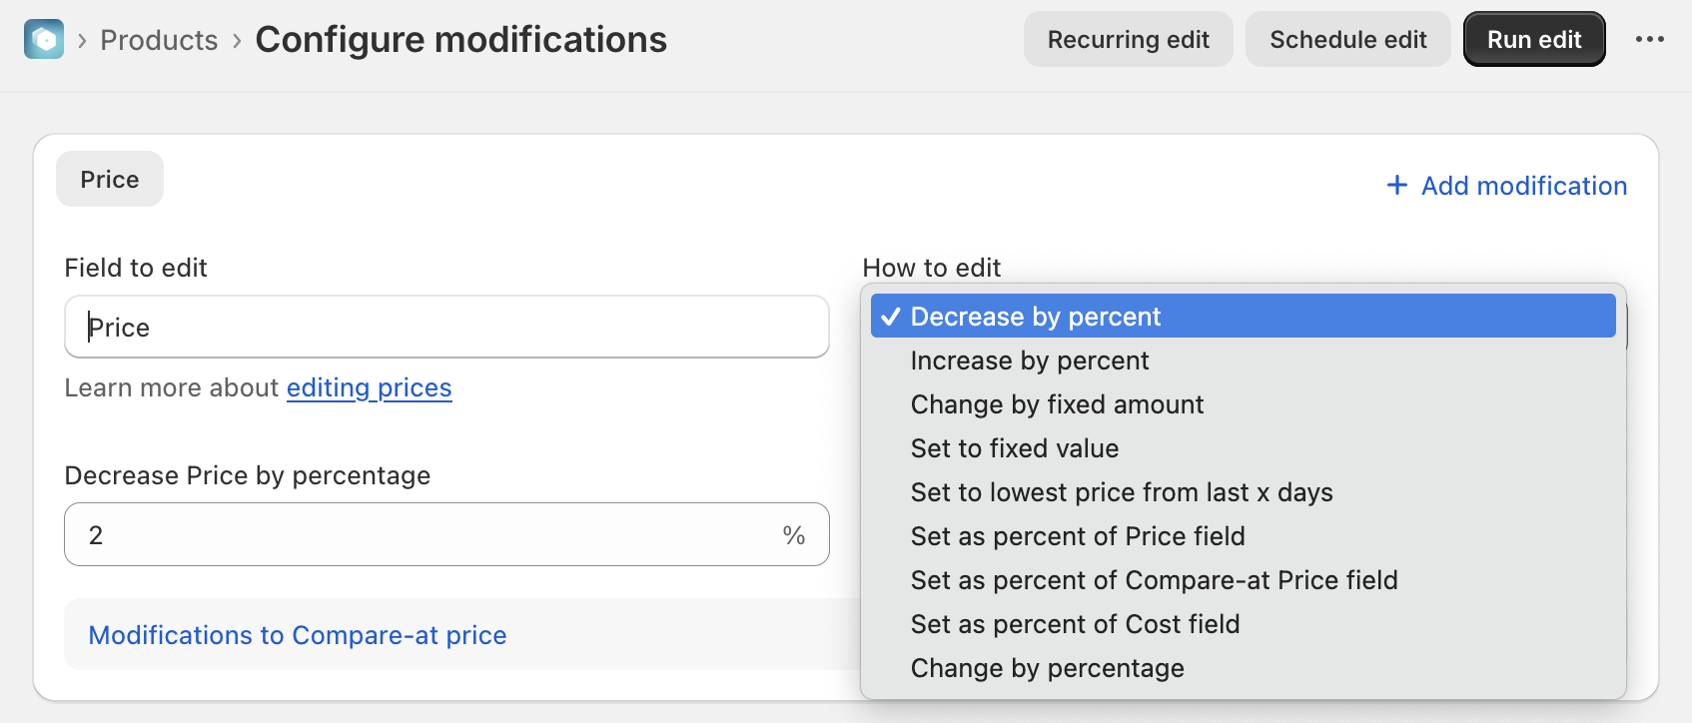Click the Field to edit Price input
The width and height of the screenshot is (1692, 723).
pyautogui.click(x=446, y=328)
